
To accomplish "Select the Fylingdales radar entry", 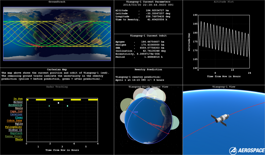I will tap(13, 127).
